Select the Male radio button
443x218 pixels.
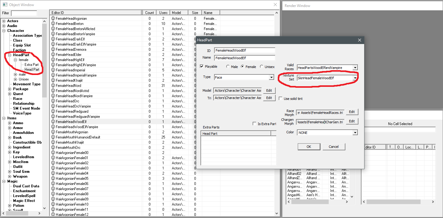pyautogui.click(x=228, y=66)
